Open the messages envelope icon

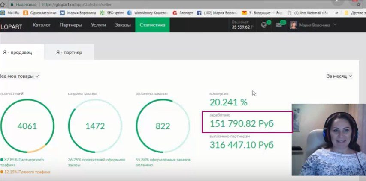tap(278, 25)
